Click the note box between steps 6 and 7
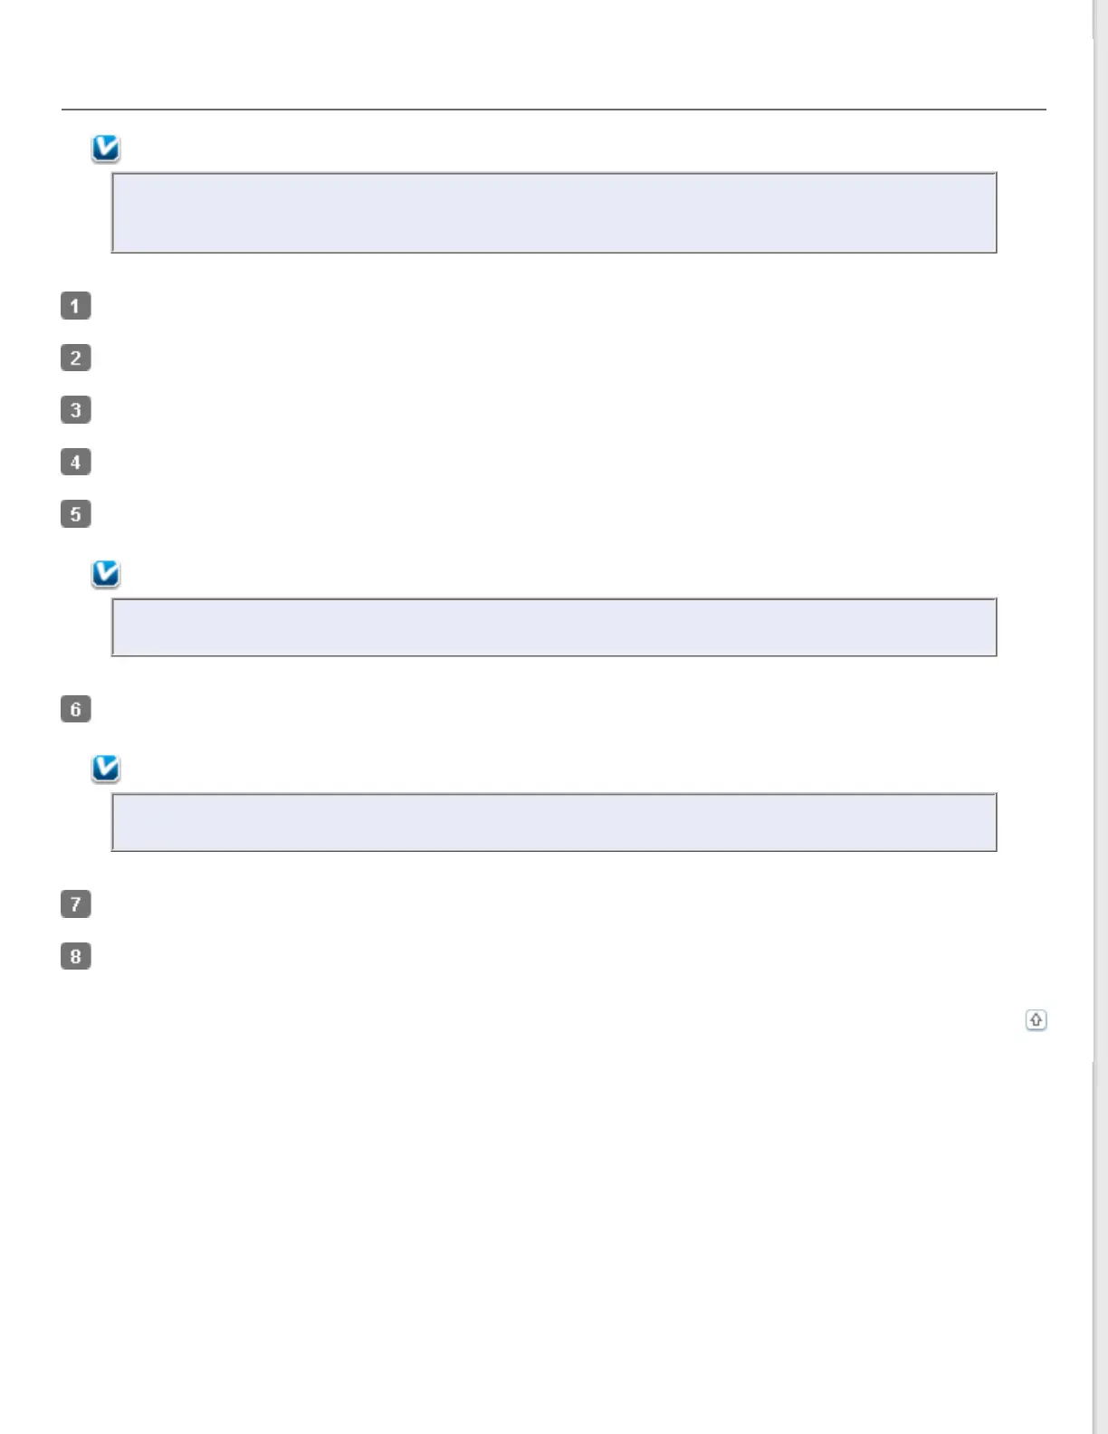This screenshot has height=1434, width=1108. tap(553, 822)
